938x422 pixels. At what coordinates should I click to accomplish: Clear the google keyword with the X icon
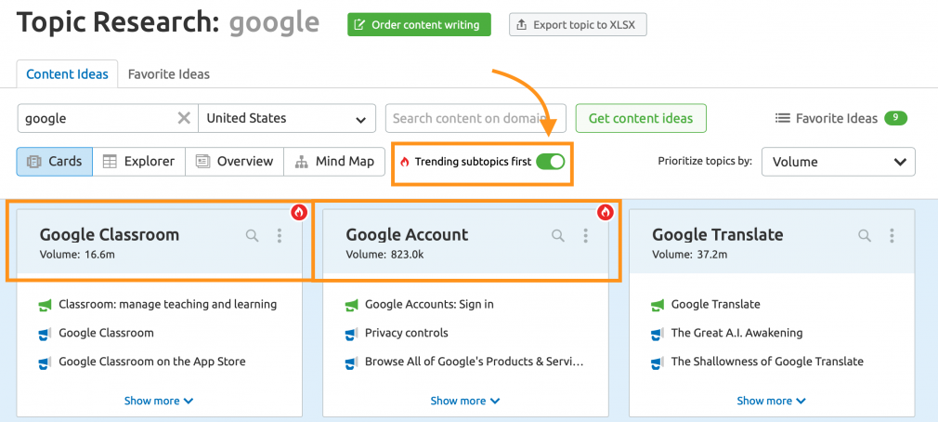point(184,118)
